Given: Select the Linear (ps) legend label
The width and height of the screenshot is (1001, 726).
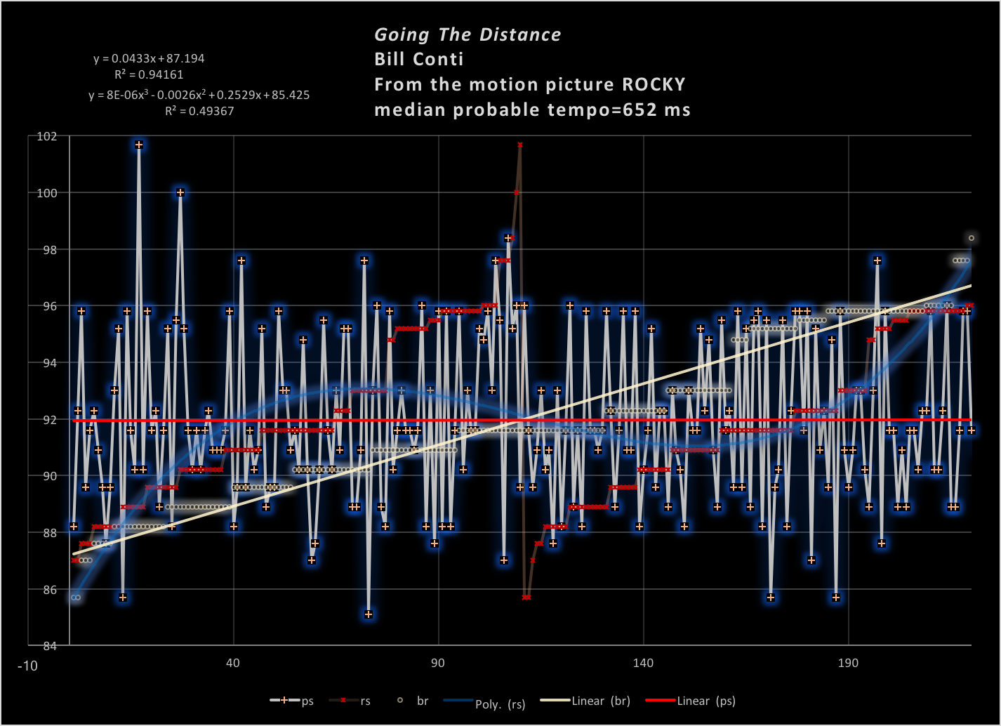Looking at the screenshot, I should pos(706,701).
